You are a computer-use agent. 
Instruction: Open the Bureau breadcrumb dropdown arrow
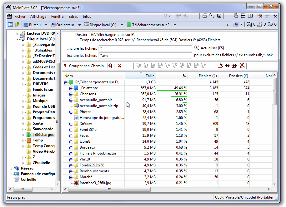click(46, 25)
